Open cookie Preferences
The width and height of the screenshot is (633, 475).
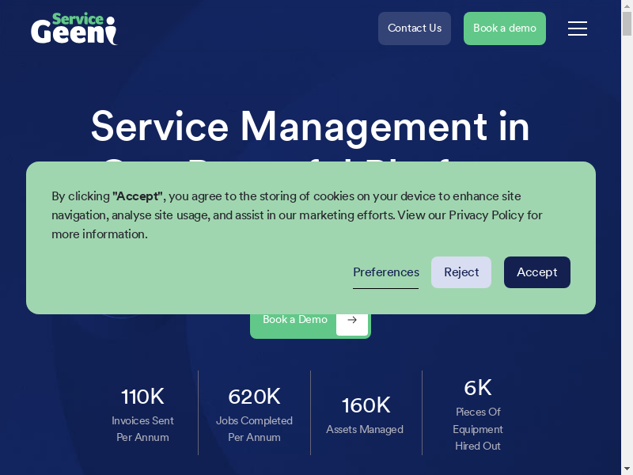386,272
